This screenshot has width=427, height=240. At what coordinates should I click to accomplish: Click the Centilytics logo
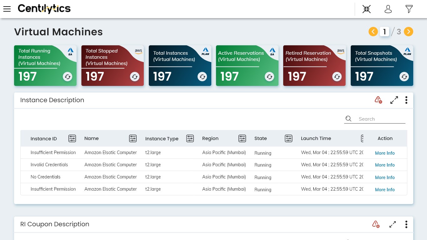(44, 9)
